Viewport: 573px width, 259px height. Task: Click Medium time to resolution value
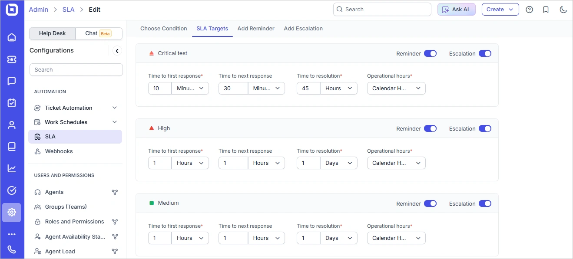[308, 238]
